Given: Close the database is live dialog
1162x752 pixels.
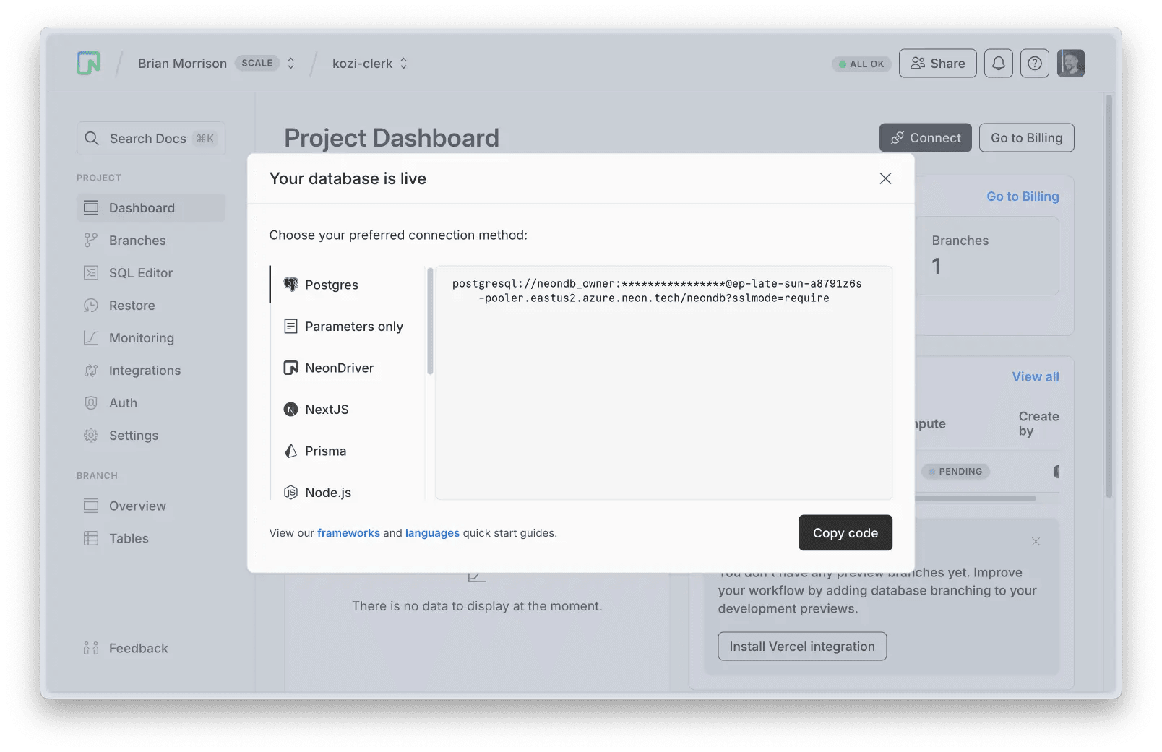Looking at the screenshot, I should 885,178.
